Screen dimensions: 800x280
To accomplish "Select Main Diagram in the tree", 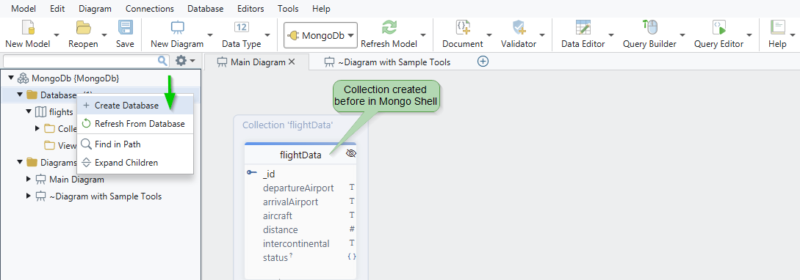I will pyautogui.click(x=76, y=179).
